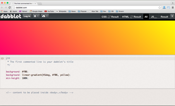Image resolution: width=175 pixels, height=106 pixels.
Task: Click the window-shaped extension icon
Action: tap(169, 8)
